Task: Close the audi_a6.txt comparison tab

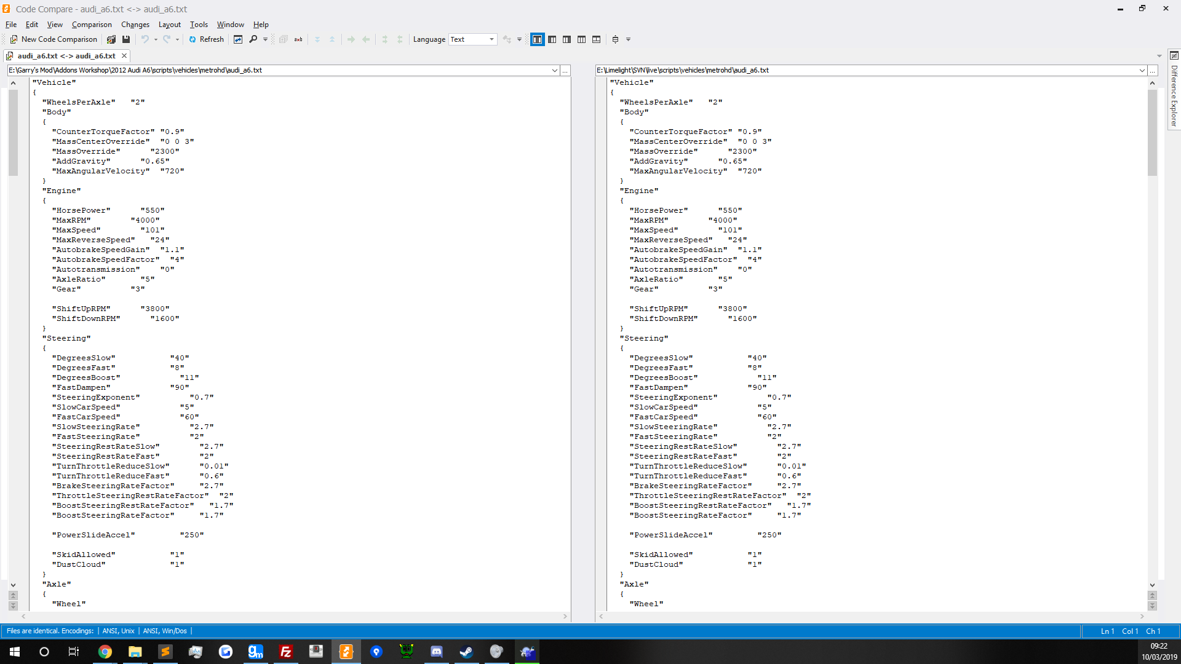Action: (x=124, y=56)
